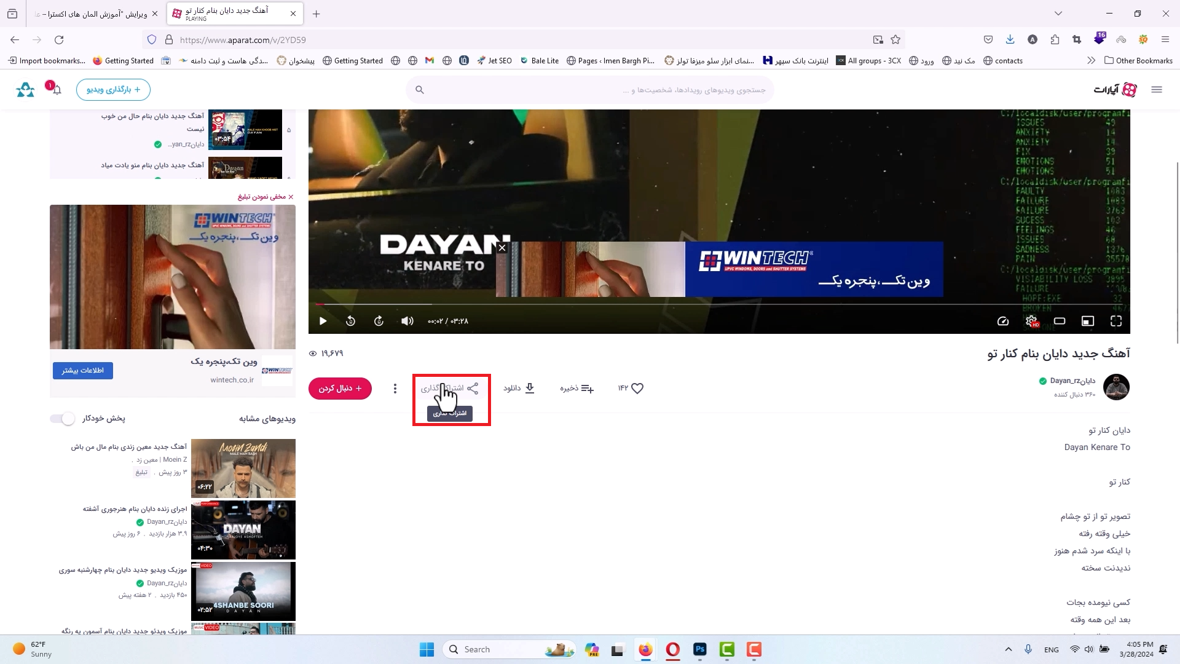Open Other Bookmarks folder
The width and height of the screenshot is (1180, 664).
tap(1138, 61)
